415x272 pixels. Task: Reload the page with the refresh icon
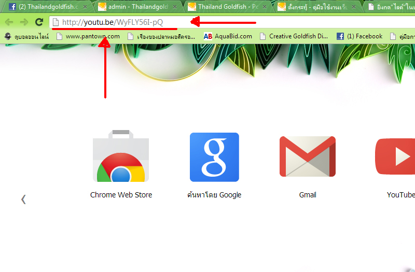point(39,22)
